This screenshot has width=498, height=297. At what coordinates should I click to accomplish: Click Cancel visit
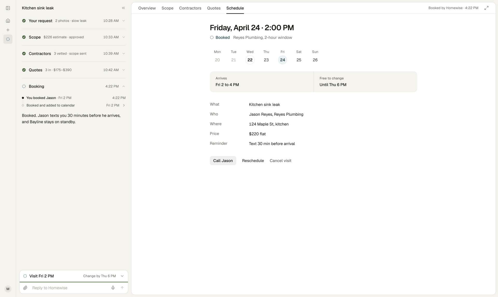(280, 161)
